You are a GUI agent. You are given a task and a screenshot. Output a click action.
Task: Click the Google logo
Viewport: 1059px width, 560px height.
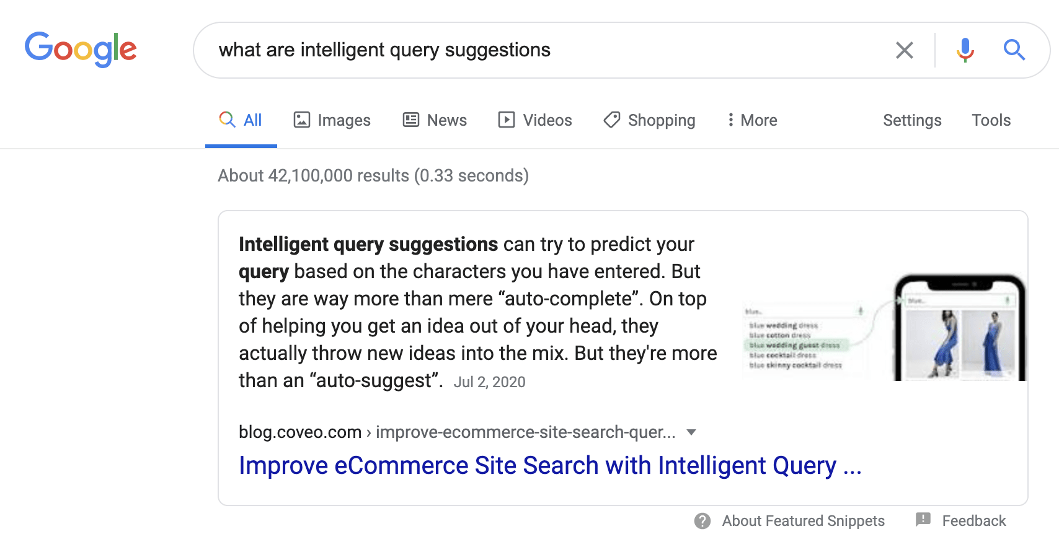pyautogui.click(x=81, y=50)
